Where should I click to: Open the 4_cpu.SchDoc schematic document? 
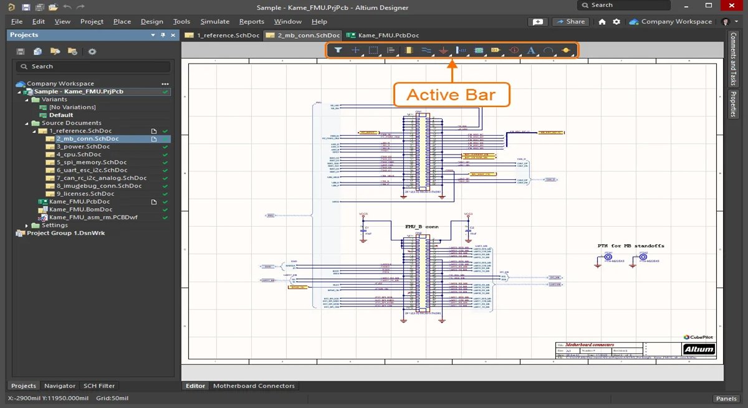pyautogui.click(x=79, y=154)
